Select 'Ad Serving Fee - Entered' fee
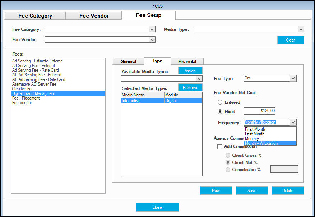Screen dimensions: 315x217 tap(58, 66)
